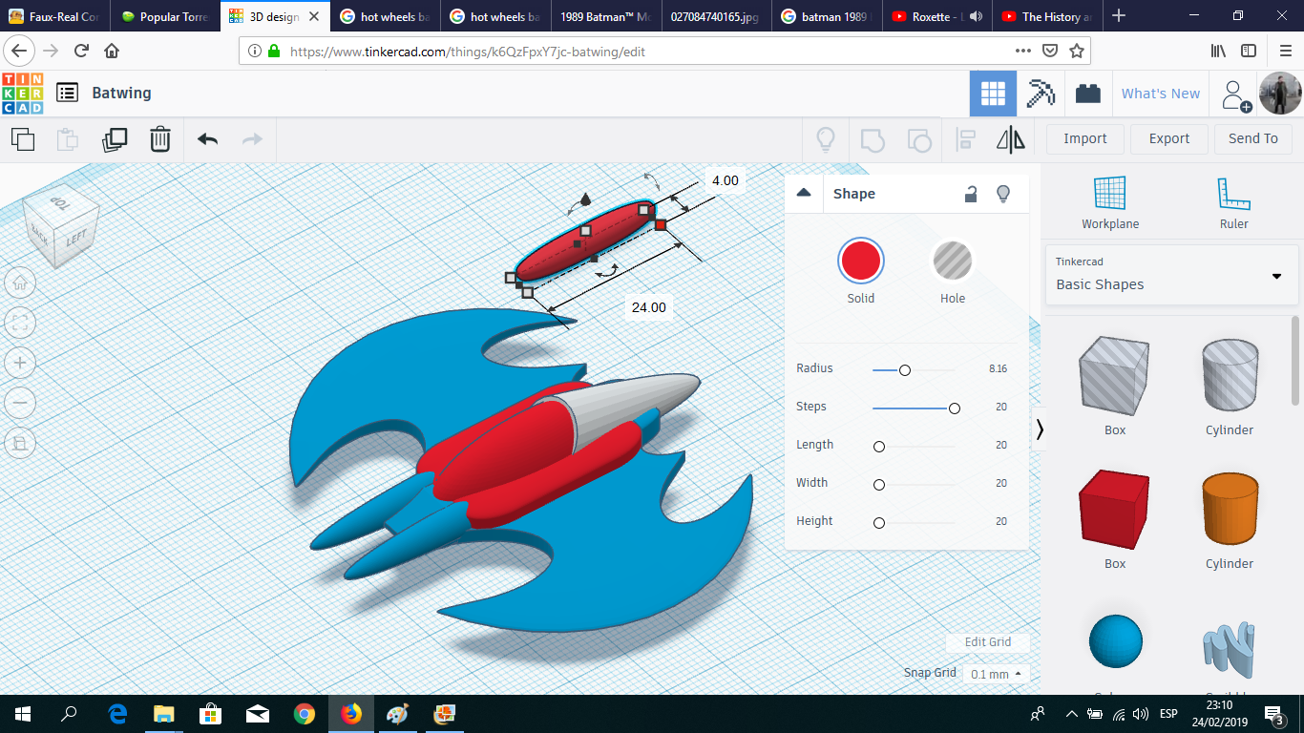Click the What's New link
The height and width of the screenshot is (733, 1304).
(1161, 94)
